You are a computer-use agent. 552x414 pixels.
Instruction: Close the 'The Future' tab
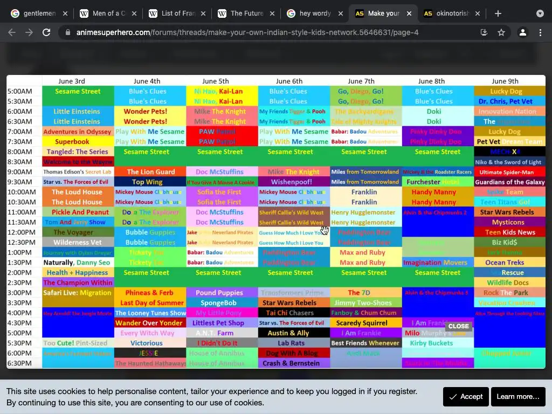pyautogui.click(x=272, y=13)
